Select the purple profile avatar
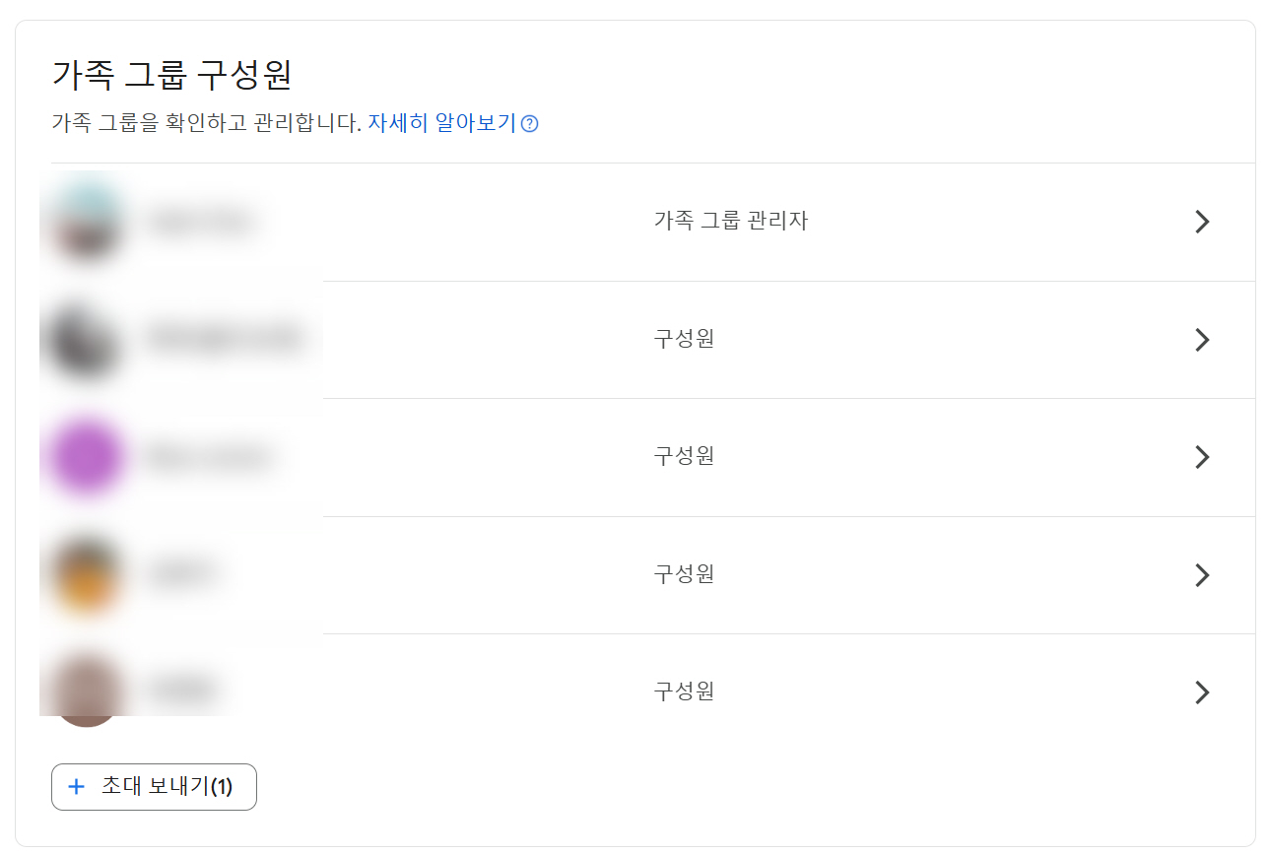Screen dimensions: 1270x855 87,457
